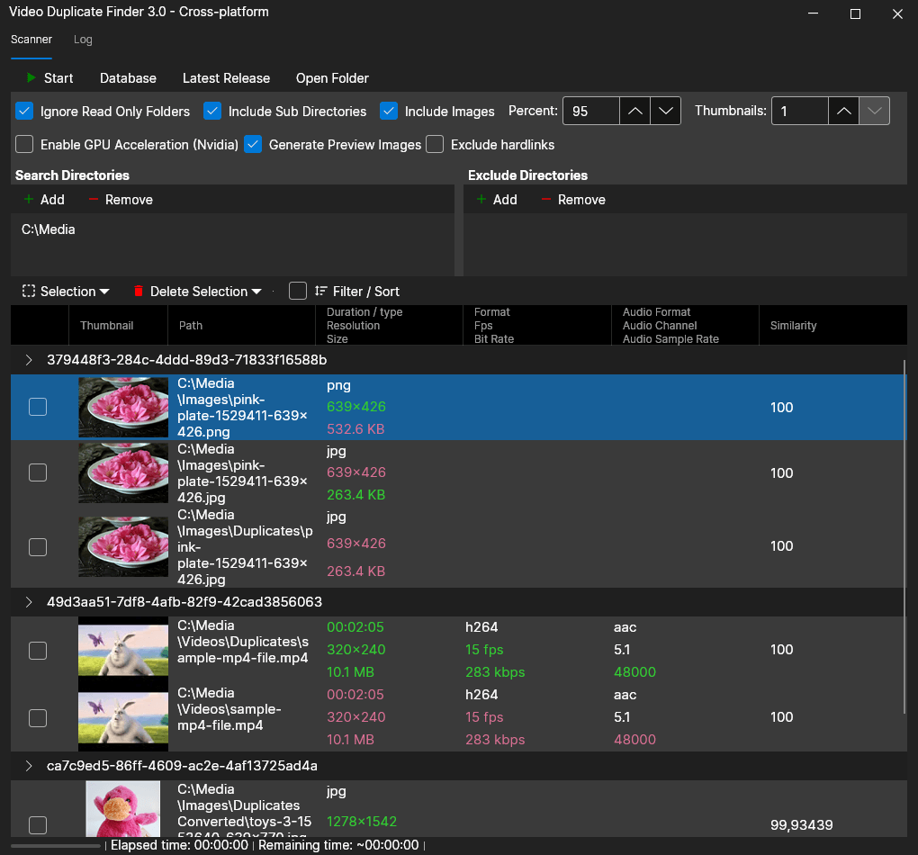918x855 pixels.
Task: Add a new search directory
Action: tap(43, 199)
